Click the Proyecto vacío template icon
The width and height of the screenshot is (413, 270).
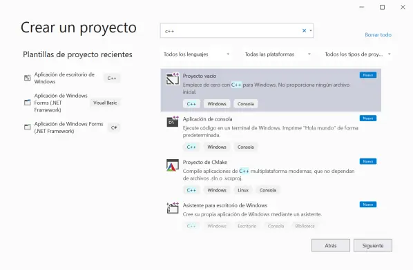click(x=173, y=79)
